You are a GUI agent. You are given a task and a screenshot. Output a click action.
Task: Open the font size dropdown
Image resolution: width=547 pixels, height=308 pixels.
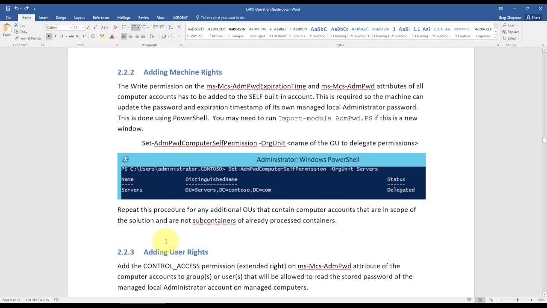[x=83, y=27]
